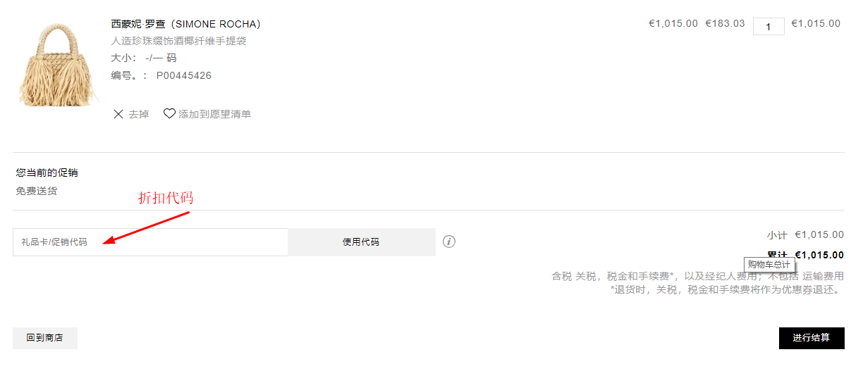The height and width of the screenshot is (383, 851).
Task: Click the X remove icon
Action: pyautogui.click(x=118, y=114)
